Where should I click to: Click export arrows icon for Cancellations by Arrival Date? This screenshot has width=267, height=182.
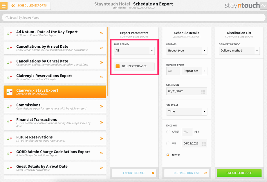(10, 48)
